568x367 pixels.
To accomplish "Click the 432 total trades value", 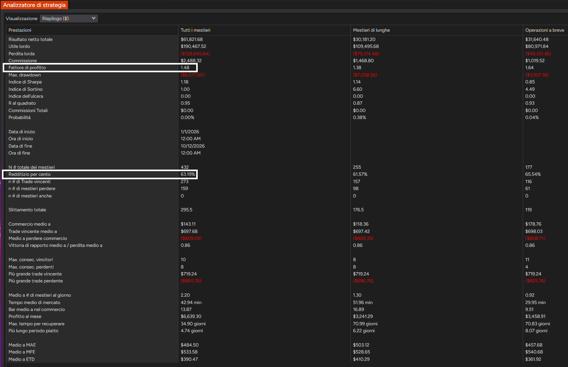I will pos(185,167).
